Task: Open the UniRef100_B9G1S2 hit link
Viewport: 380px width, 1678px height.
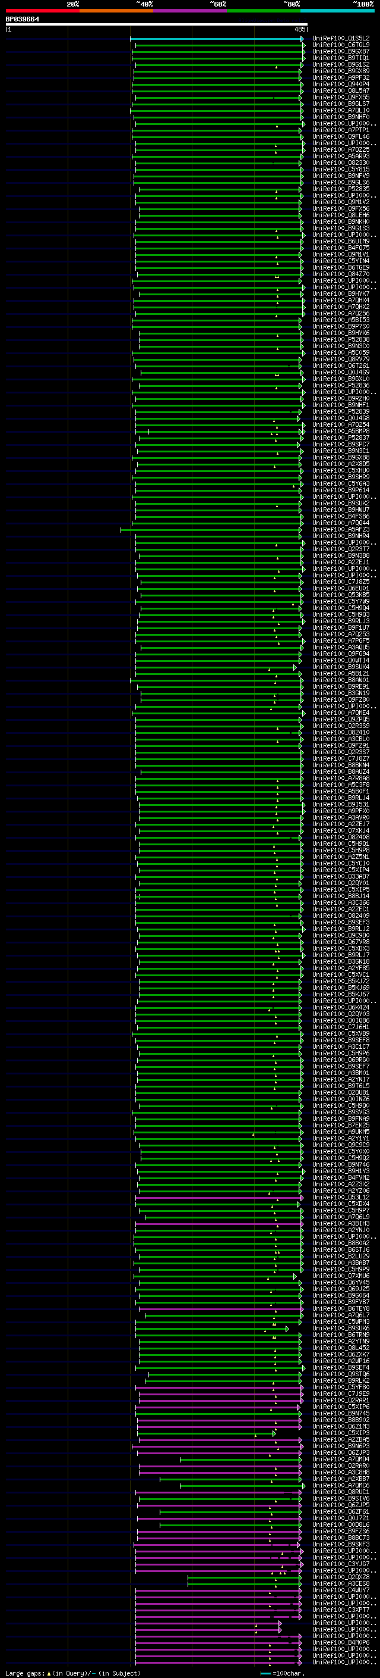Action: pyautogui.click(x=340, y=64)
